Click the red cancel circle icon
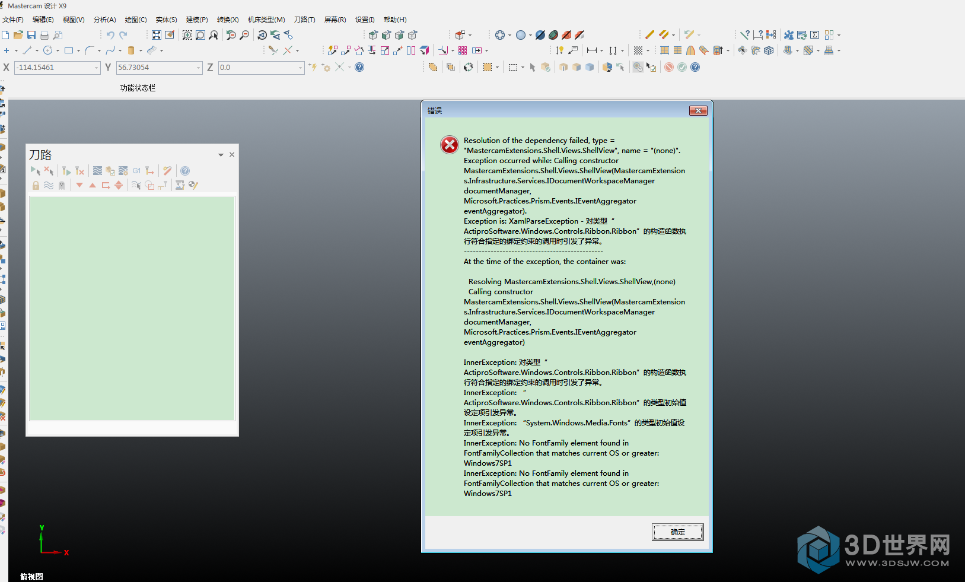 click(x=669, y=67)
